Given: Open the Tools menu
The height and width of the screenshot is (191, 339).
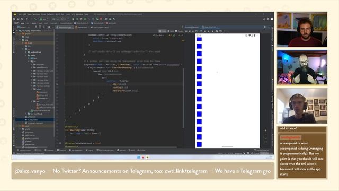Looking at the screenshot, I should pos(67,14).
